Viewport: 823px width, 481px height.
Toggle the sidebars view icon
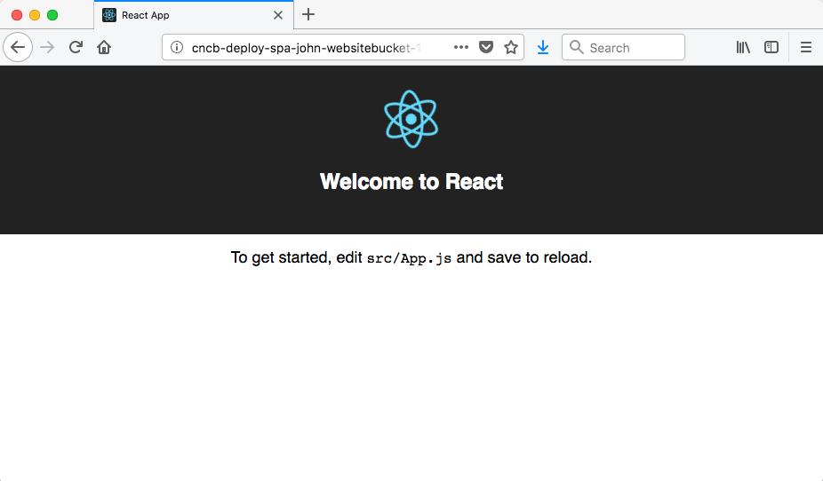pyautogui.click(x=771, y=47)
